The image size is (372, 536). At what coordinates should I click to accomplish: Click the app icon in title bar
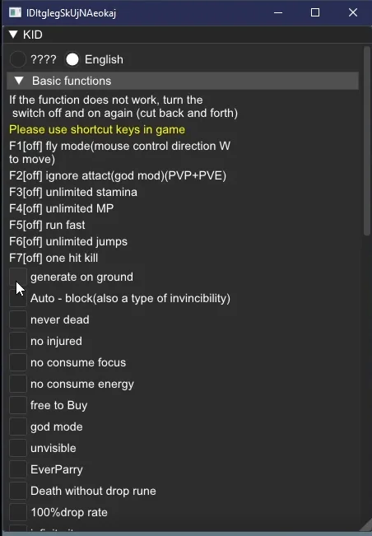pos(15,12)
